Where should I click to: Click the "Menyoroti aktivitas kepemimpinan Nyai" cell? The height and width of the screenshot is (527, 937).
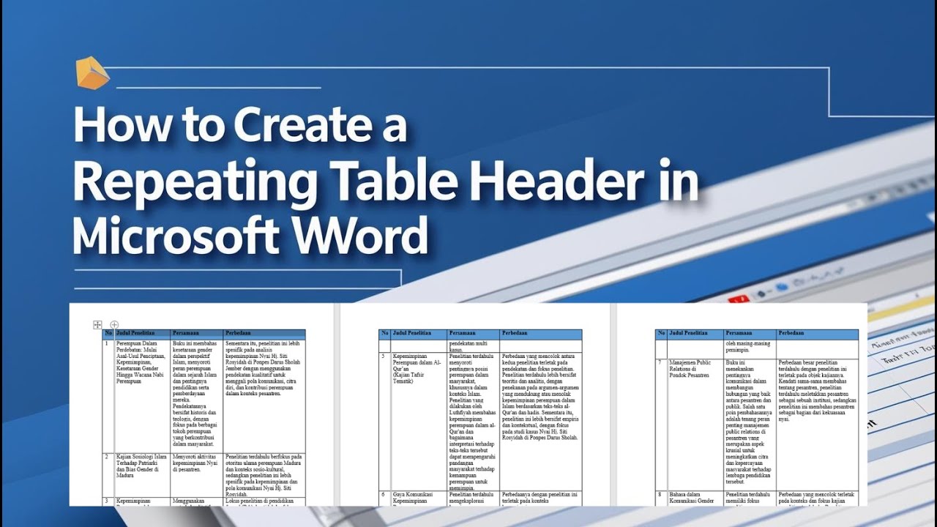(x=197, y=474)
